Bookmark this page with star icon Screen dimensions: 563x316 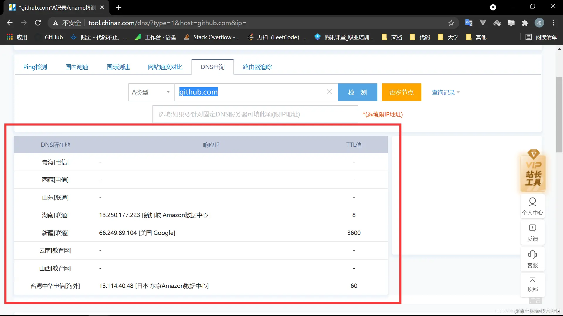tap(451, 23)
